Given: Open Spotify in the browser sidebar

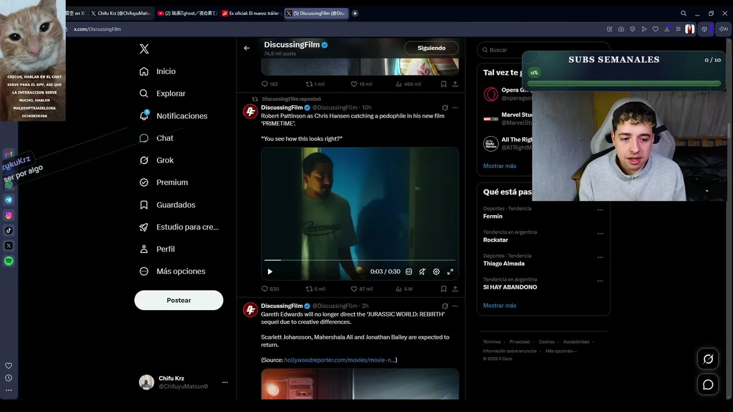Looking at the screenshot, I should tap(9, 261).
